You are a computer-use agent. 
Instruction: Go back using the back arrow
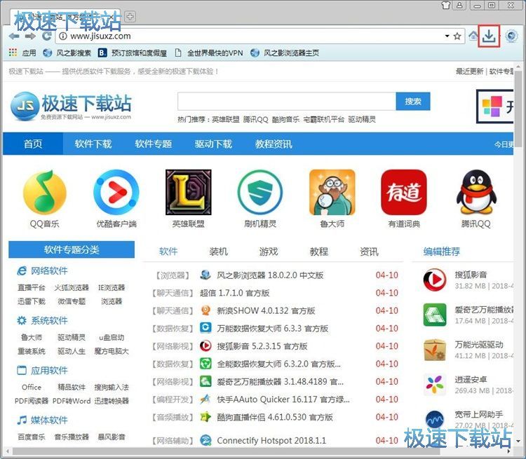coord(14,36)
